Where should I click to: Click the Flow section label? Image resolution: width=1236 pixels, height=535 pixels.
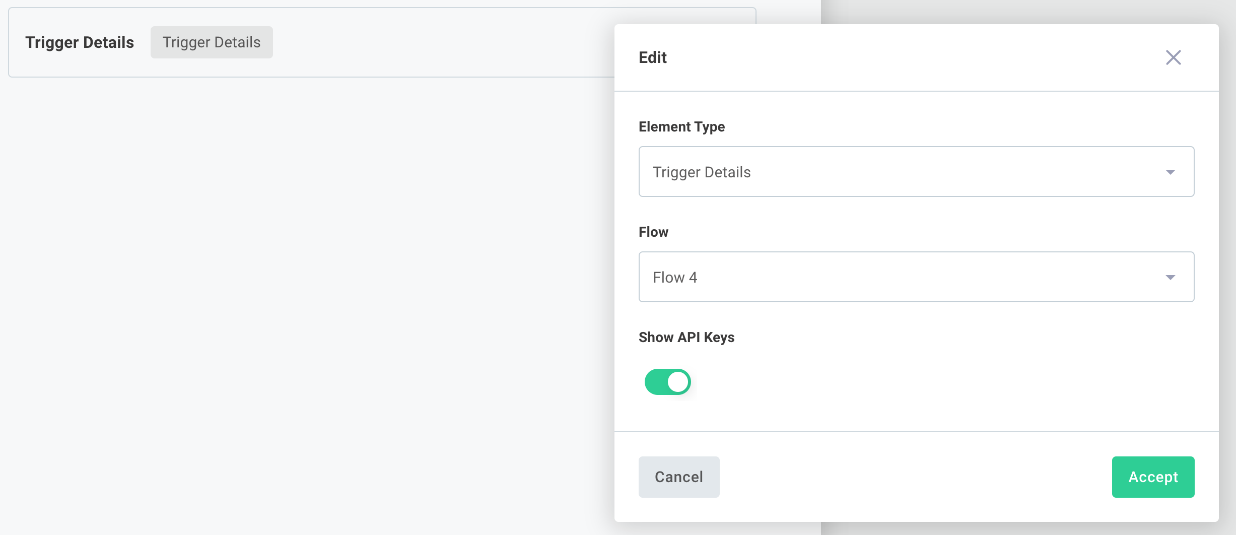coord(653,232)
